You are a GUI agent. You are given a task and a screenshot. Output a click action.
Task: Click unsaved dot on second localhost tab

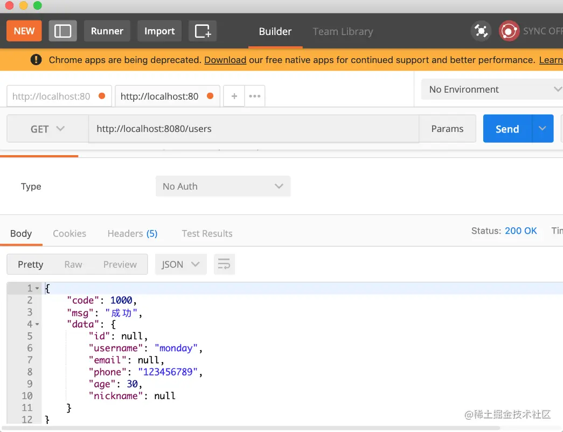(x=211, y=96)
